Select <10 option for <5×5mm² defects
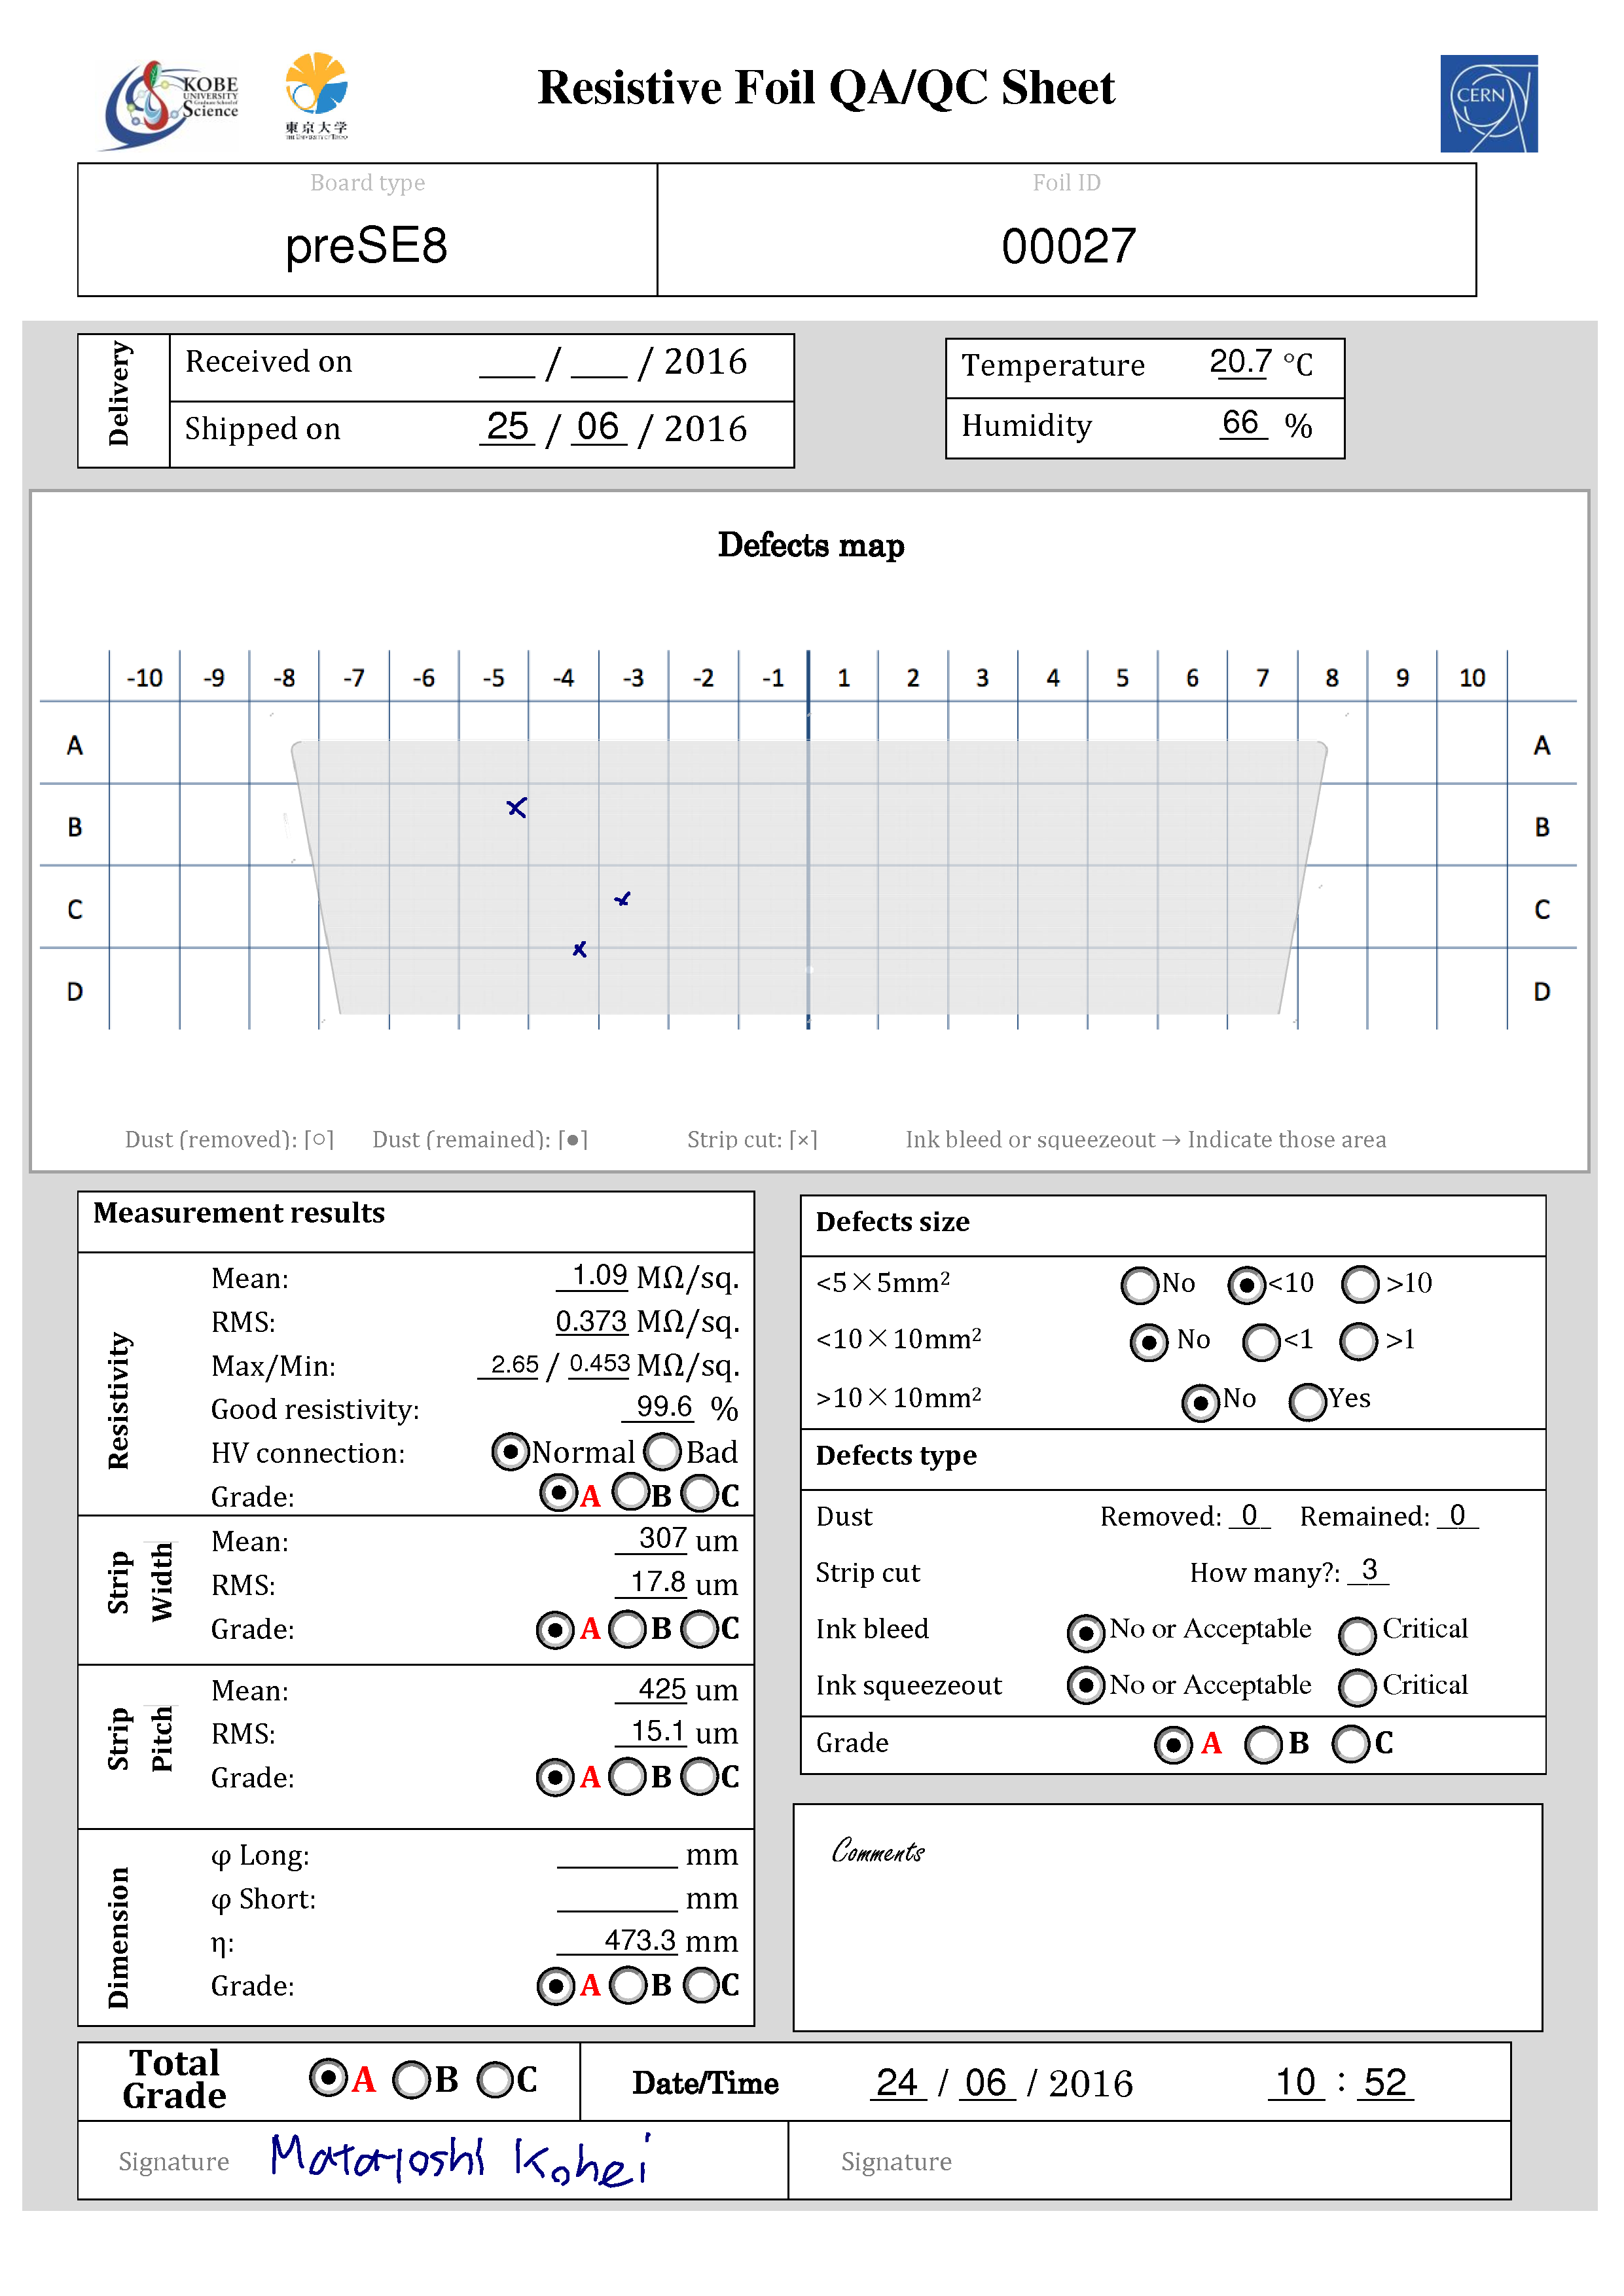The width and height of the screenshot is (1624, 2296). [x=1246, y=1285]
